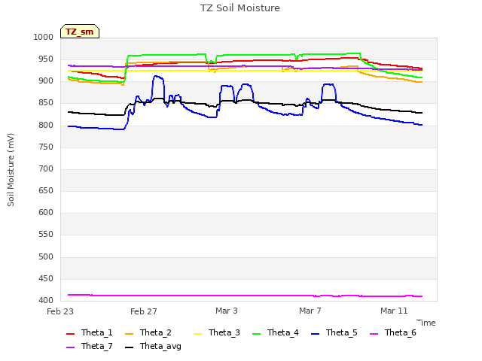The height and width of the screenshot is (361, 482).
Task: Click the 500 y-axis tick label
Action: [46, 256]
